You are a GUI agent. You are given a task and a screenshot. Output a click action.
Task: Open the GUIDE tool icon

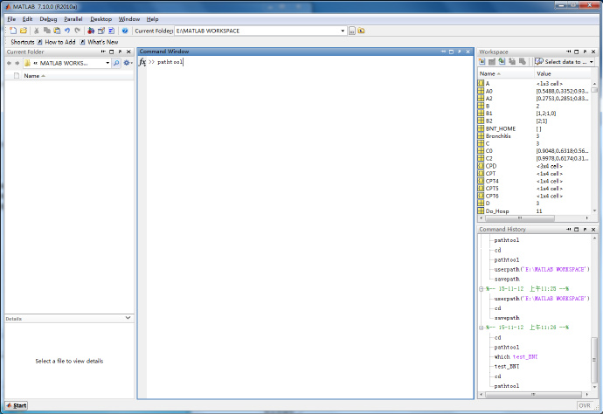point(101,31)
